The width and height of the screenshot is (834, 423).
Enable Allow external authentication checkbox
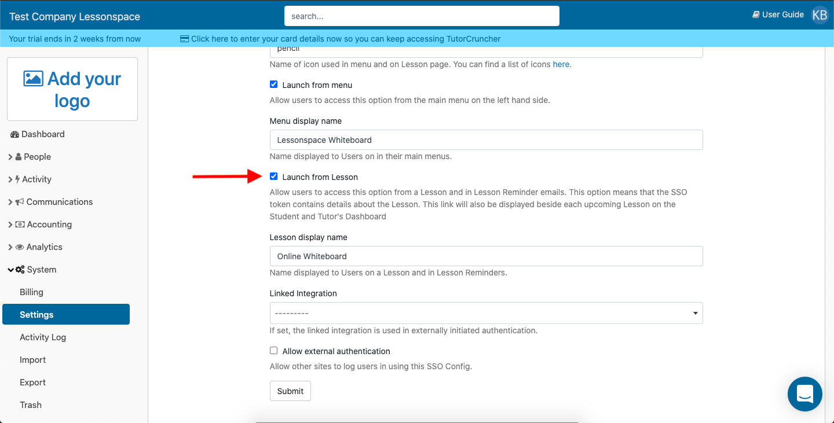274,351
